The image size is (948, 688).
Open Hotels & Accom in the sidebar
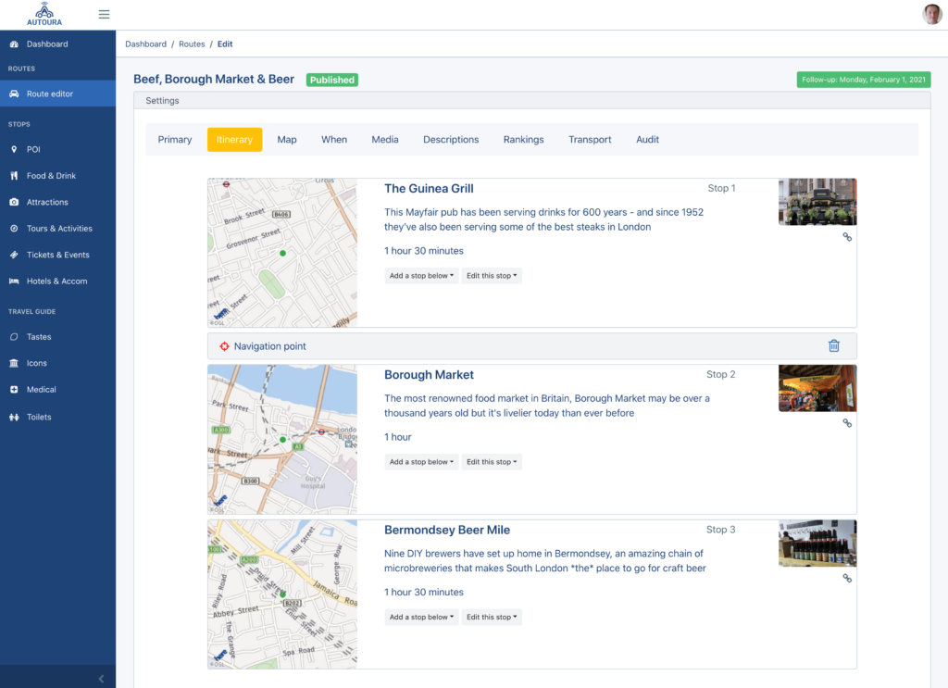click(58, 281)
